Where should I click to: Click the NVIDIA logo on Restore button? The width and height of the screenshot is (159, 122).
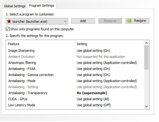tap(129, 21)
